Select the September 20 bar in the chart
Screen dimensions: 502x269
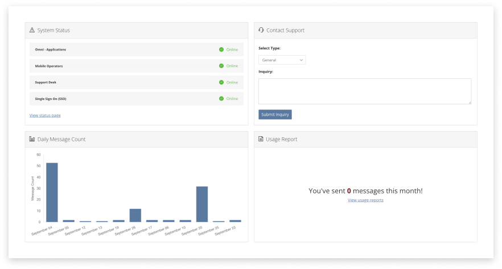pyautogui.click(x=202, y=204)
